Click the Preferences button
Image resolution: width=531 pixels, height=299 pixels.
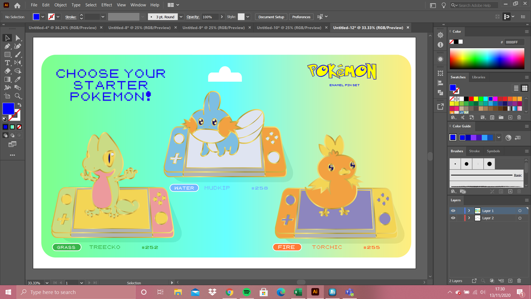point(301,16)
